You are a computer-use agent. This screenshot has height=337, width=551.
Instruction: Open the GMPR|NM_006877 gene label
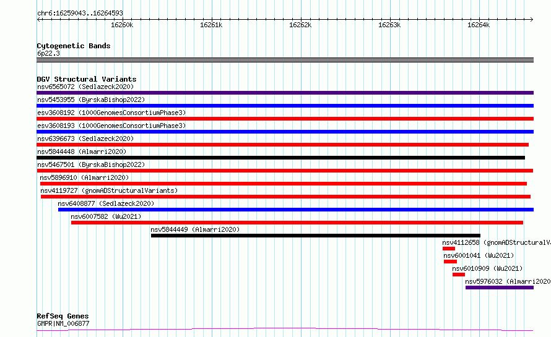pyautogui.click(x=63, y=323)
